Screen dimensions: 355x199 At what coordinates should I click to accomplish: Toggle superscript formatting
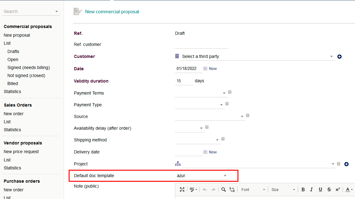(x=338, y=189)
